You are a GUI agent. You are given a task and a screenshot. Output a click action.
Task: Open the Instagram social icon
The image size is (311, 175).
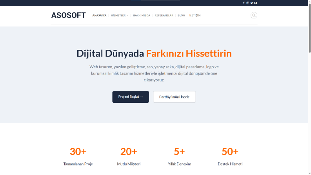click(x=248, y=3)
